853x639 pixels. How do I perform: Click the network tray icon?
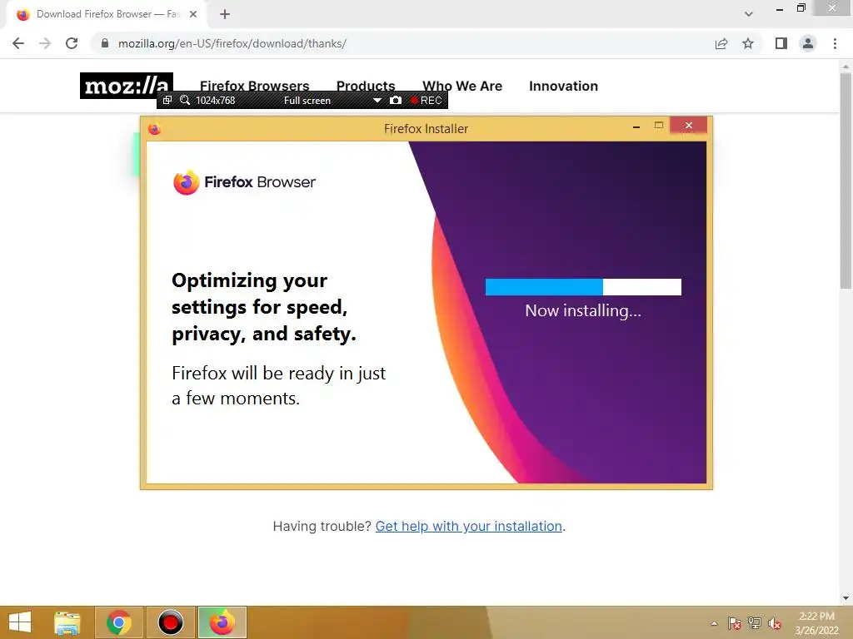755,623
